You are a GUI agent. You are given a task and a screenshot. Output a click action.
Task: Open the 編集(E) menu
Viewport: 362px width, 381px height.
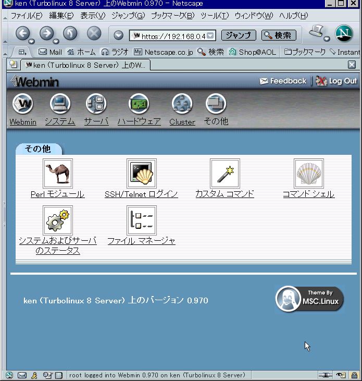(61, 16)
